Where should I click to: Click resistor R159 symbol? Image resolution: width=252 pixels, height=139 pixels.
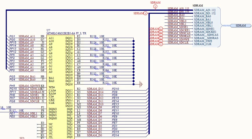tap(96, 56)
